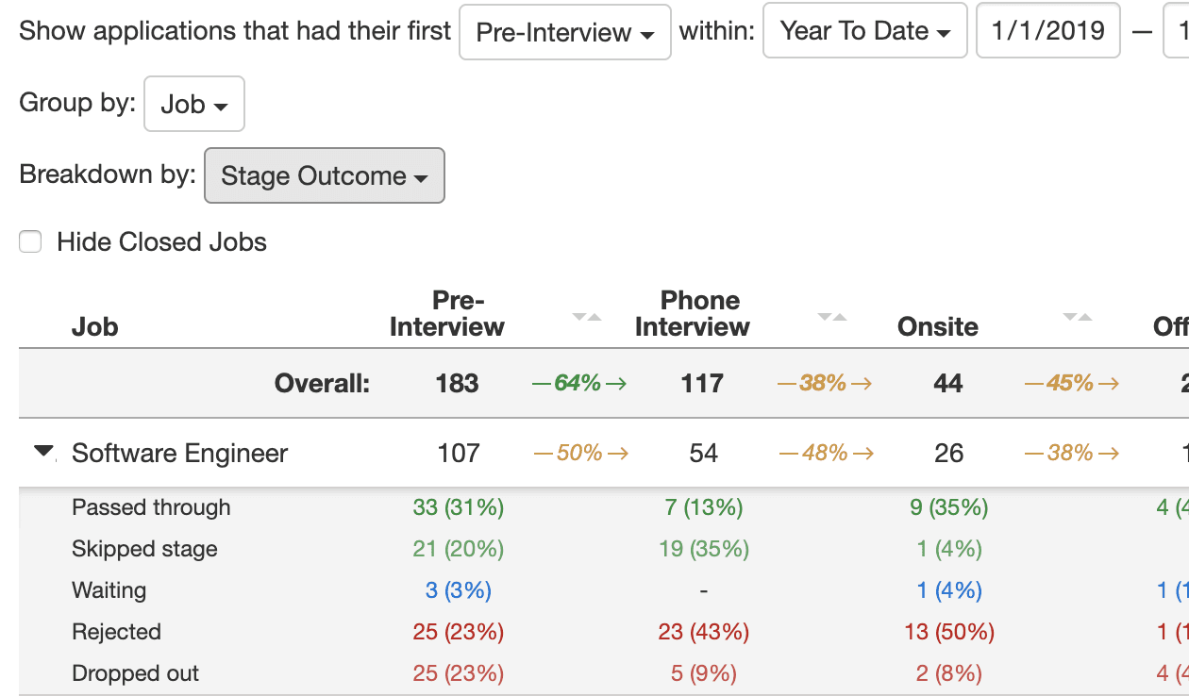Click the Pre-Interview column header
Image resolution: width=1189 pixels, height=696 pixels.
[447, 314]
